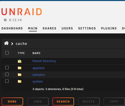Toggle the select-all checkbox in header
Image resolution: width=125 pixels, height=106 pixels.
pos(7,53)
